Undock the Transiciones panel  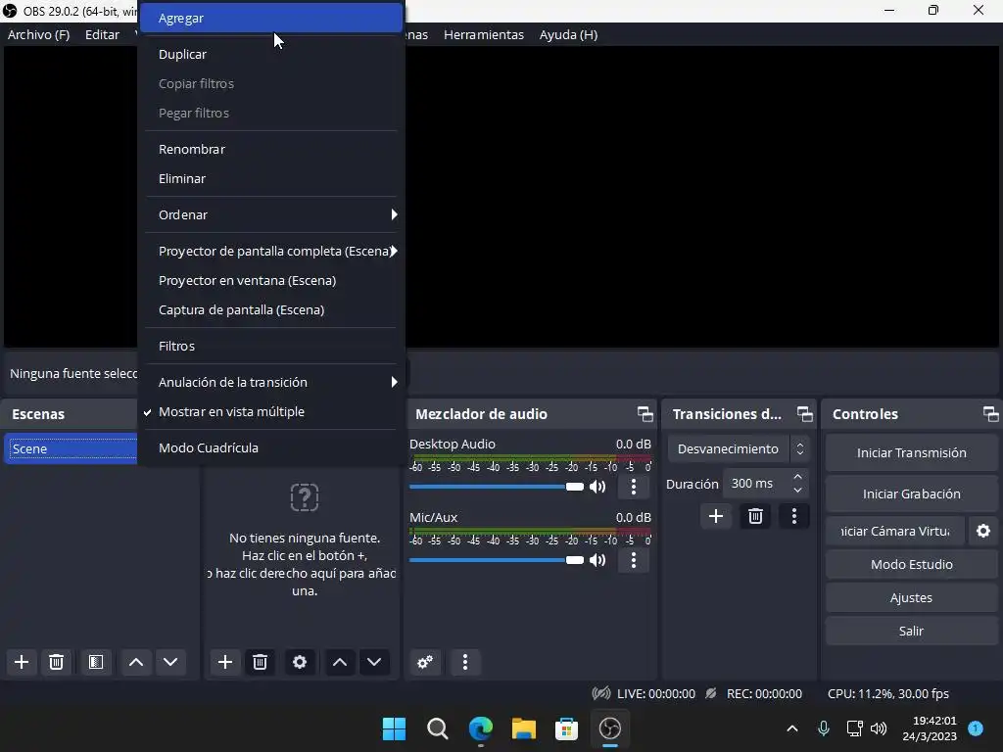coord(805,414)
